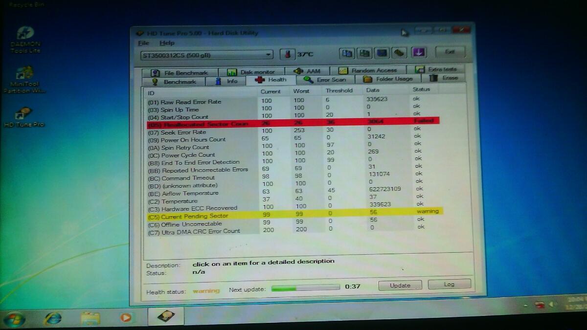Click the volume speaker tray icon
The image size is (587, 330).
[x=553, y=303]
